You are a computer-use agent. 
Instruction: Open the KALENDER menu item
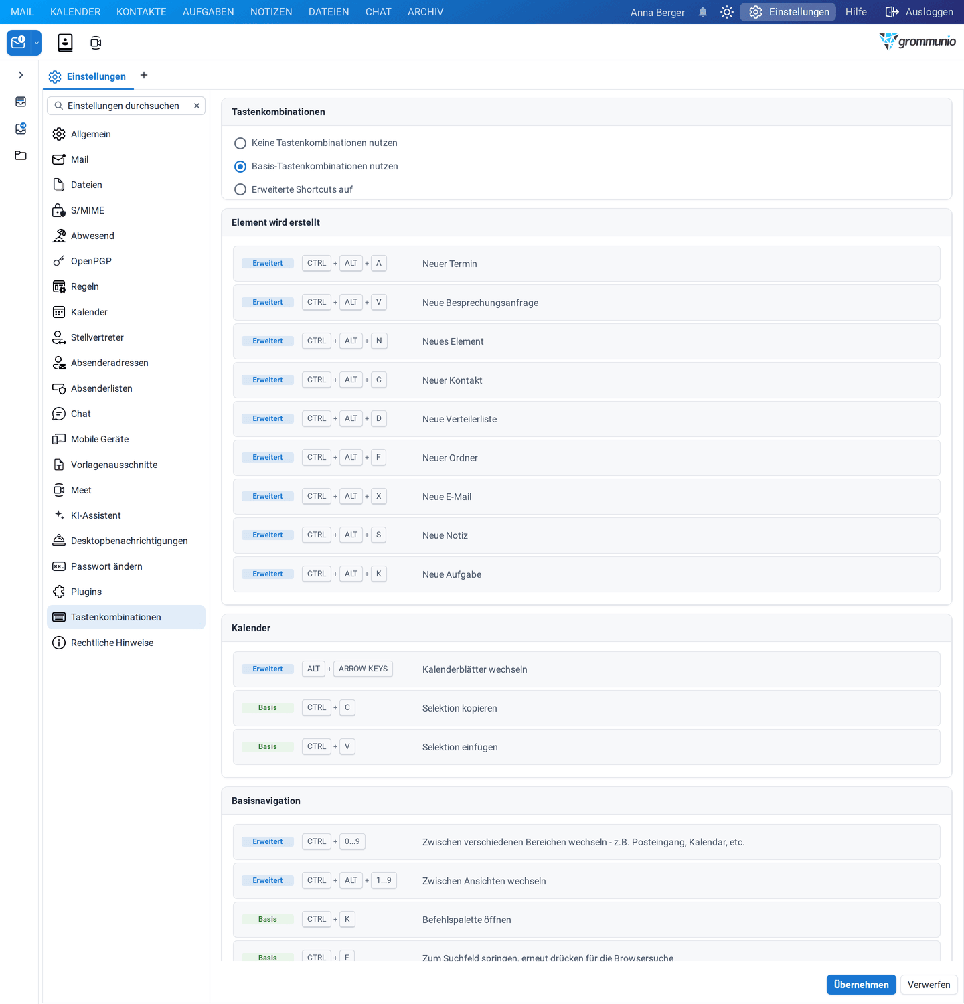[x=75, y=12]
